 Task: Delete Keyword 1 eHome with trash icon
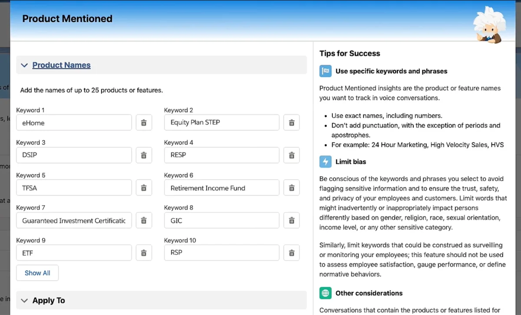tap(144, 123)
